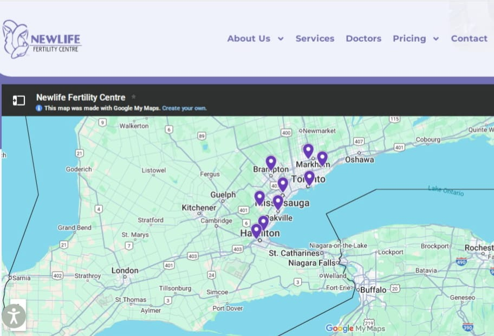Image resolution: width=494 pixels, height=336 pixels.
Task: Open the accessibility options widget
Action: tap(14, 316)
